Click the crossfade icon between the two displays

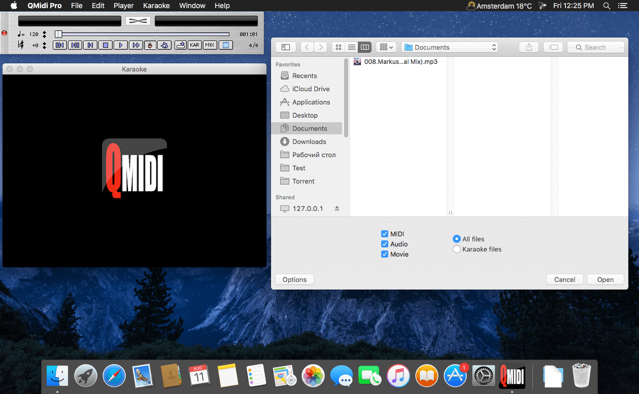tap(138, 21)
